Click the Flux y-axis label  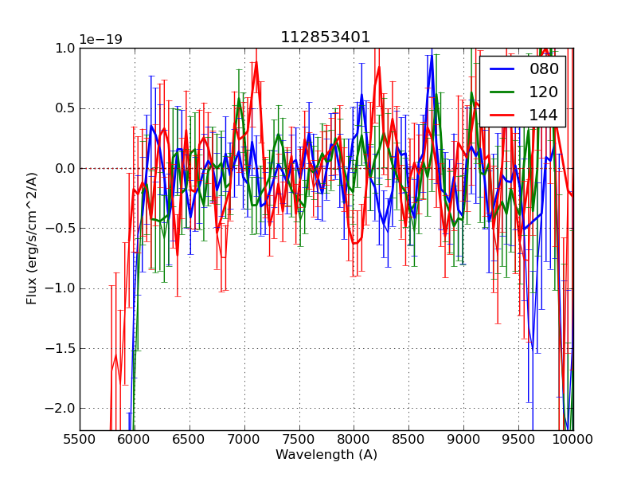[x=32, y=238]
